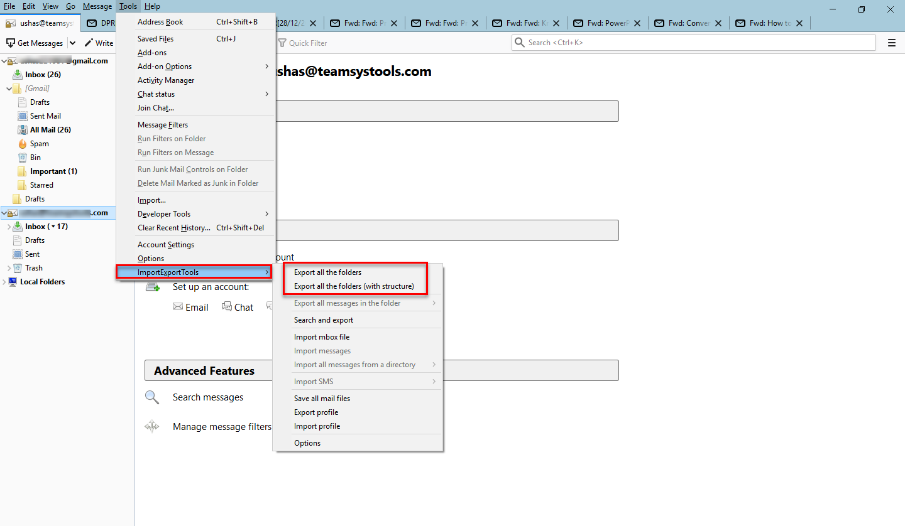This screenshot has height=526, width=905.
Task: Open Activity Manager
Action: 196,80
